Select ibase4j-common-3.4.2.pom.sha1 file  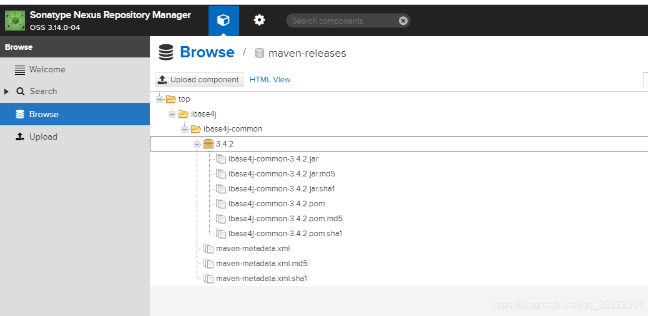click(x=285, y=234)
